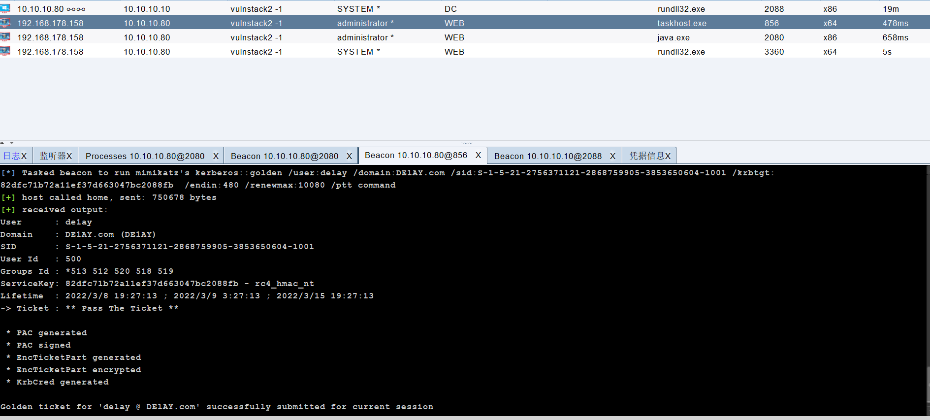Select PID 2088 cell

[774, 9]
